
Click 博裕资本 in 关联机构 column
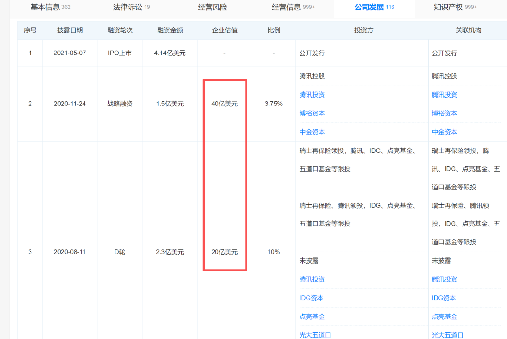pyautogui.click(x=444, y=113)
